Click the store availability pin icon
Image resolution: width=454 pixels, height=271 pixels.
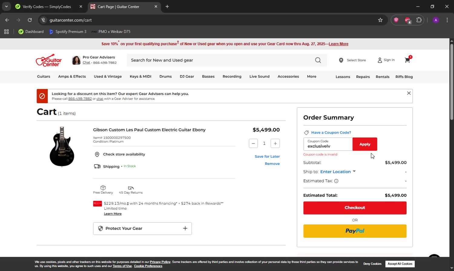(97, 155)
